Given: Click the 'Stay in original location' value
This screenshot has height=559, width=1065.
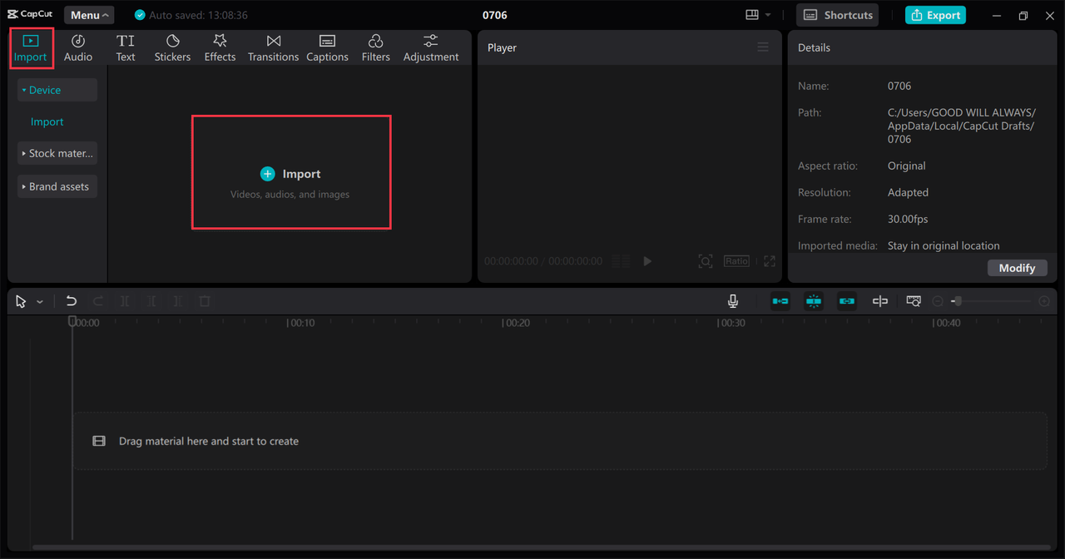Looking at the screenshot, I should pos(944,245).
